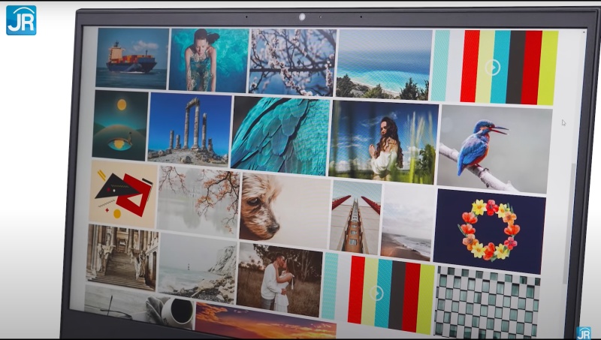Open the eye and moon illustration
This screenshot has height=340, width=601.
pos(120,125)
